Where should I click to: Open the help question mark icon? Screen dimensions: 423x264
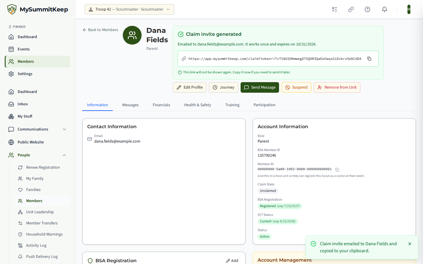pos(367,9)
